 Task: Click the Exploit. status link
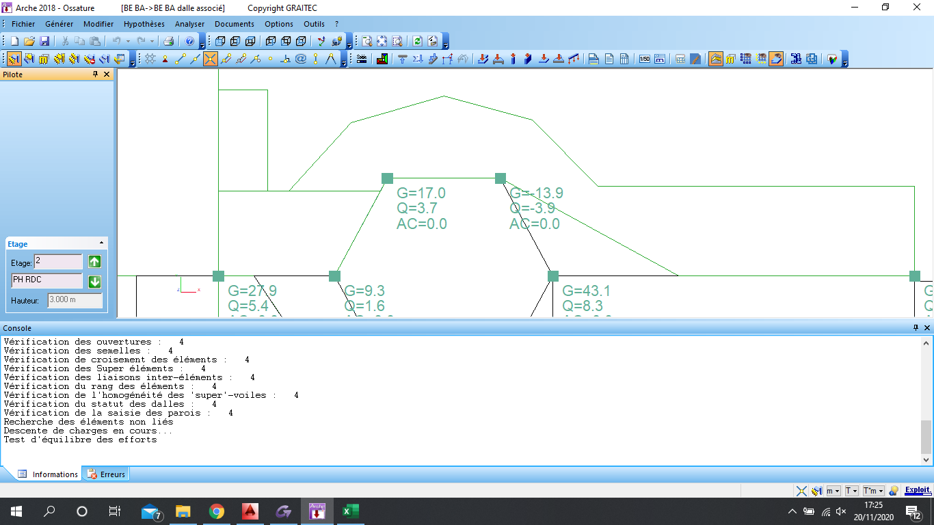pyautogui.click(x=918, y=490)
